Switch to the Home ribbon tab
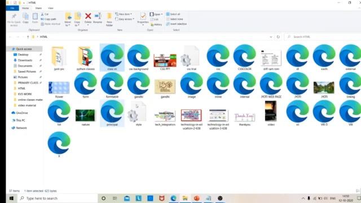Screen dimensions: 361x203 click(25, 8)
